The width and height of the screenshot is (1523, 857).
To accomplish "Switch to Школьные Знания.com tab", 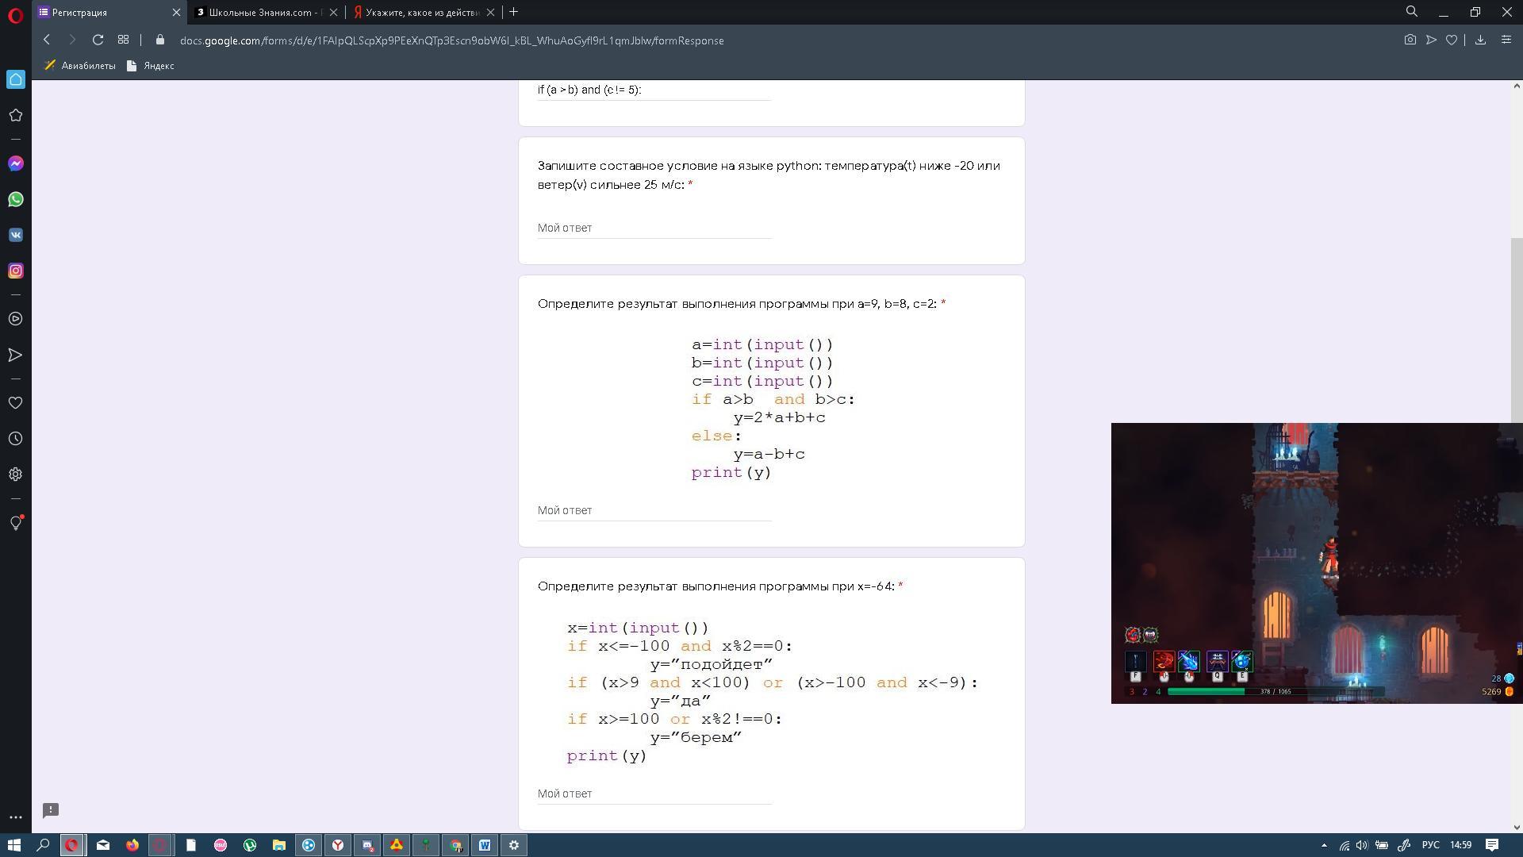I will [263, 12].
